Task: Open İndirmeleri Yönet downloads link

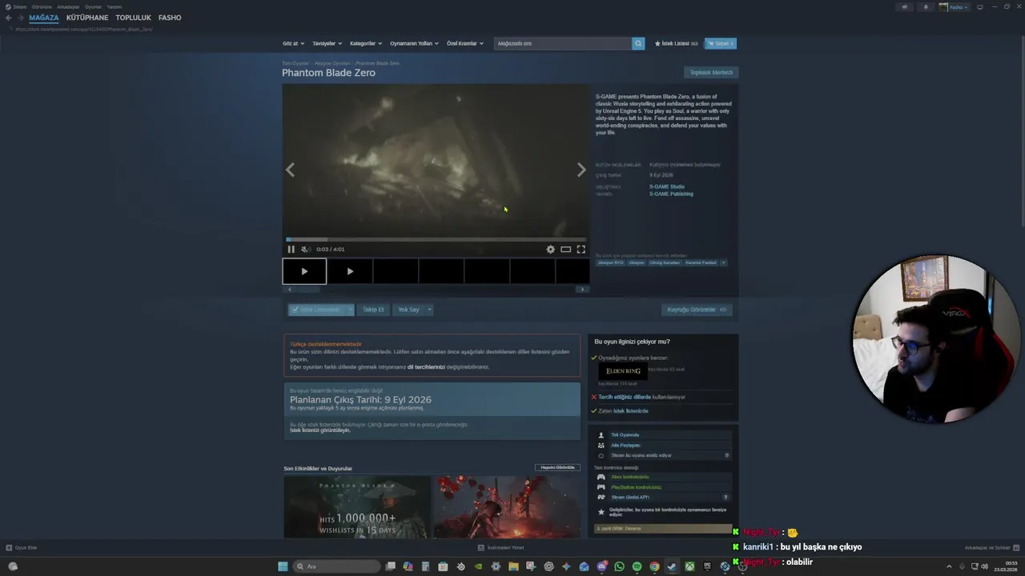Action: click(x=501, y=548)
